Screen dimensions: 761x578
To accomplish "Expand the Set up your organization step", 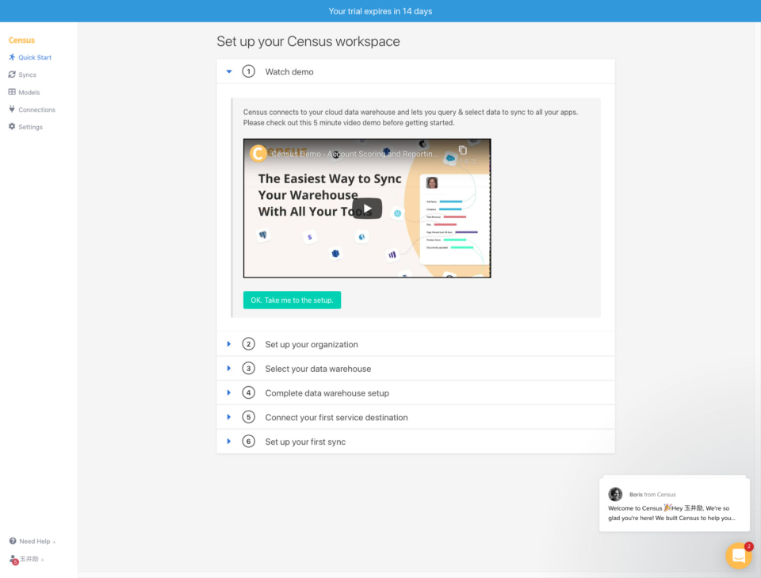I will [229, 344].
